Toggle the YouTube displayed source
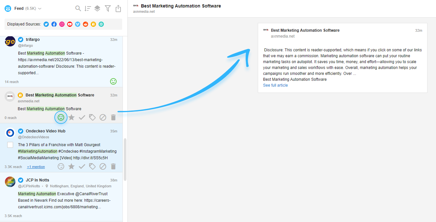Screen dimensions: 436x222 (70, 24)
